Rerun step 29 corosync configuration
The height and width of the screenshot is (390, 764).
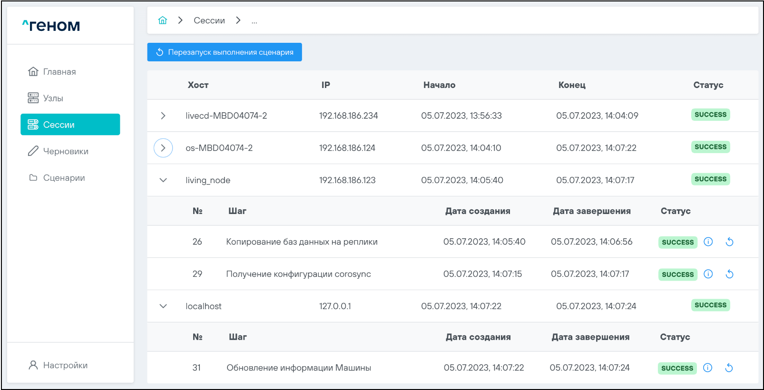tap(729, 274)
